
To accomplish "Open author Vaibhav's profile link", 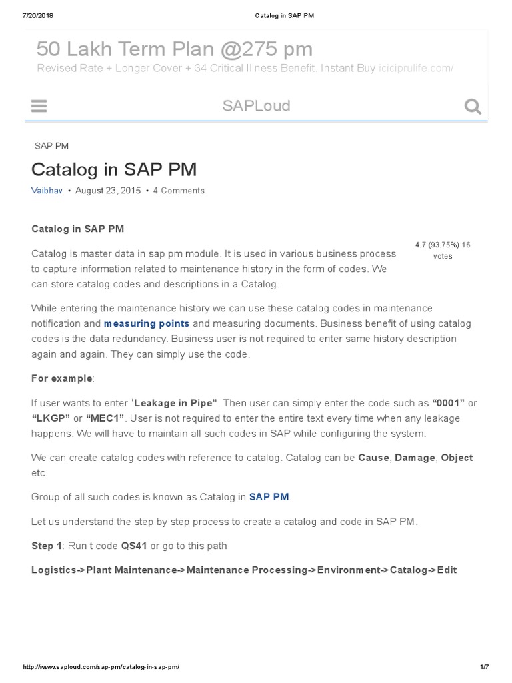I will (47, 191).
